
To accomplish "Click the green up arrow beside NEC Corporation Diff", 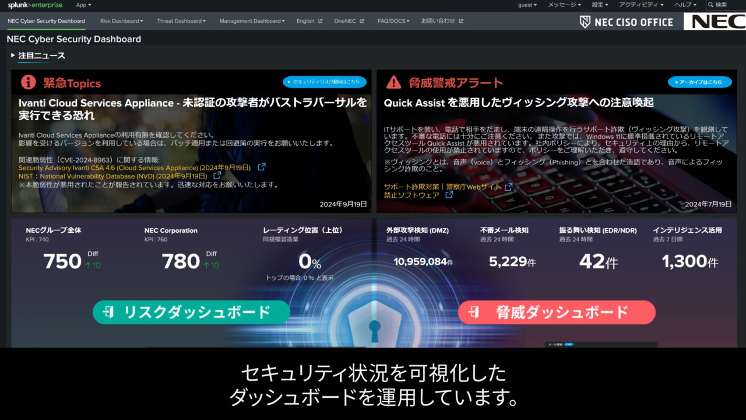I will coord(206,265).
